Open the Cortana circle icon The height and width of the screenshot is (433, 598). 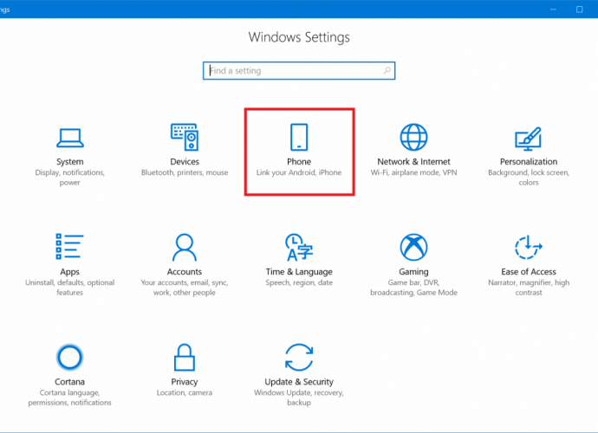click(x=69, y=357)
